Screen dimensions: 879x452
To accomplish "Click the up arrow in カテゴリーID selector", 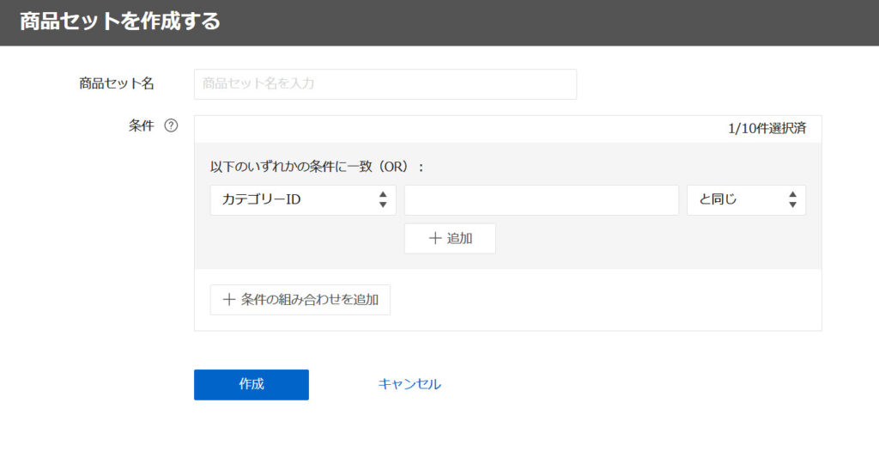I will point(383,195).
